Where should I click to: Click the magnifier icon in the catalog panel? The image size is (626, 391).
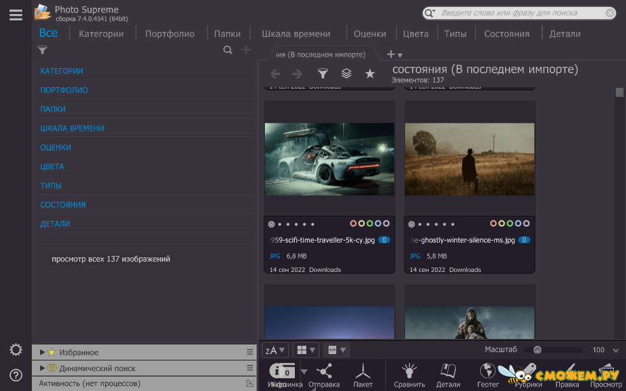click(227, 50)
